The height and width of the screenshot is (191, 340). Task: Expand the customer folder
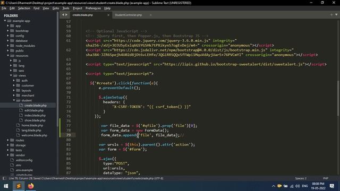[14, 85]
